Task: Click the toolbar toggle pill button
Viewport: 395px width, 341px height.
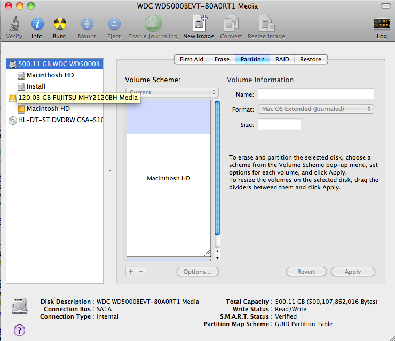Action: (x=385, y=6)
